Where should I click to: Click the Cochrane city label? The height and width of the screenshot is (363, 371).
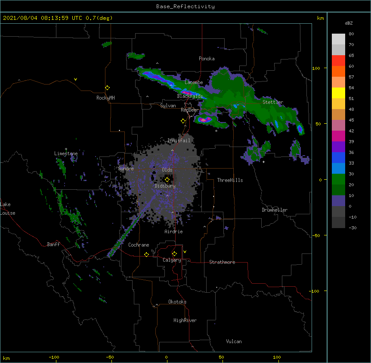point(139,245)
